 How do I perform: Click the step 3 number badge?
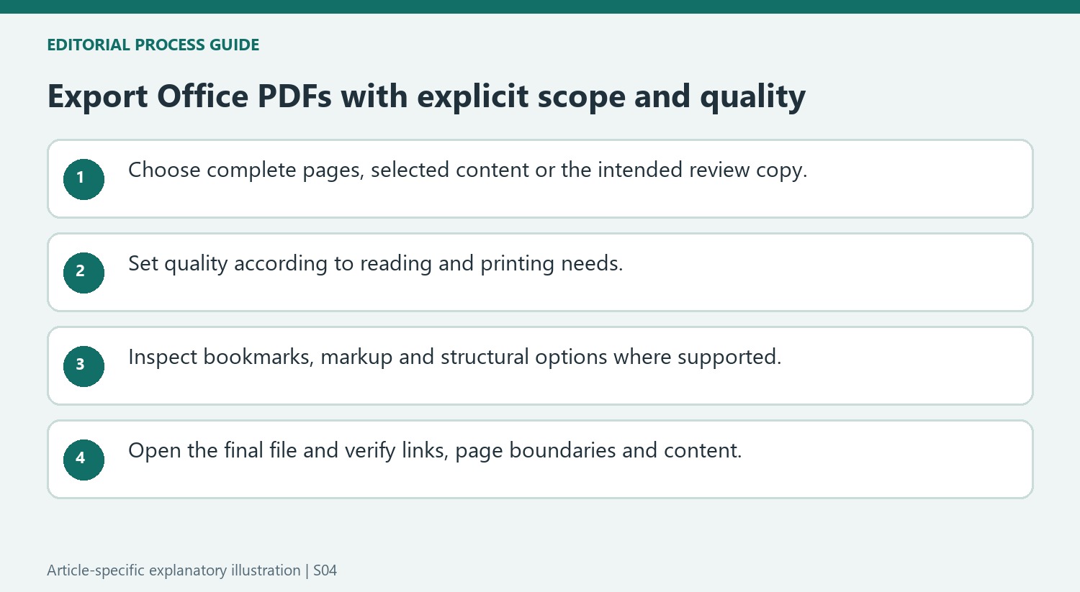84,366
